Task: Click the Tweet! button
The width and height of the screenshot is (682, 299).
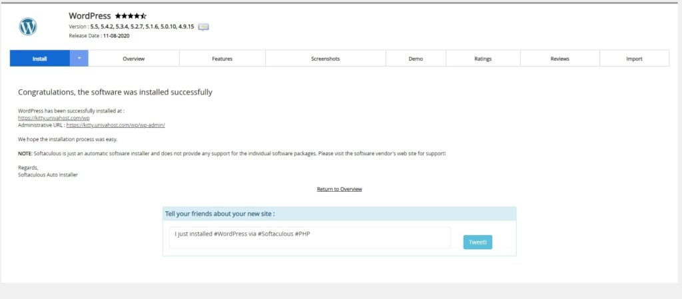Action: [x=478, y=242]
